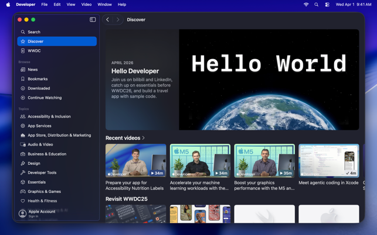The image size is (377, 235).
Task: Click the Apple Account avatar icon
Action: (23, 213)
